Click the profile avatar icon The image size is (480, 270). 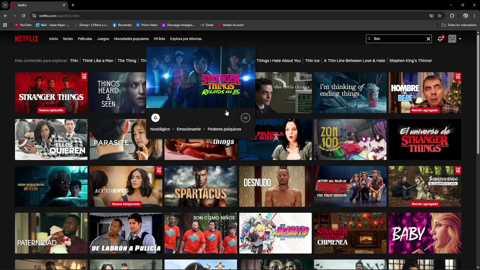click(x=452, y=39)
